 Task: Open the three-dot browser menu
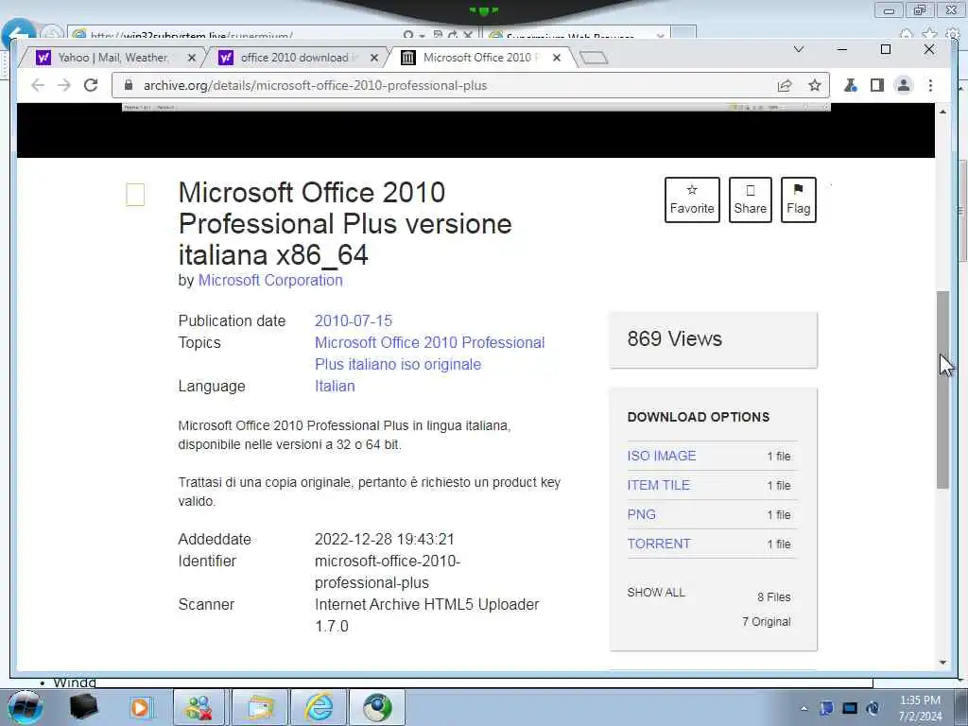930,85
